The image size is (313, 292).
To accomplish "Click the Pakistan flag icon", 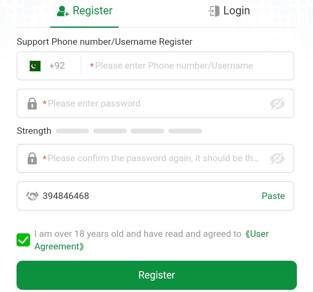I will click(x=34, y=66).
